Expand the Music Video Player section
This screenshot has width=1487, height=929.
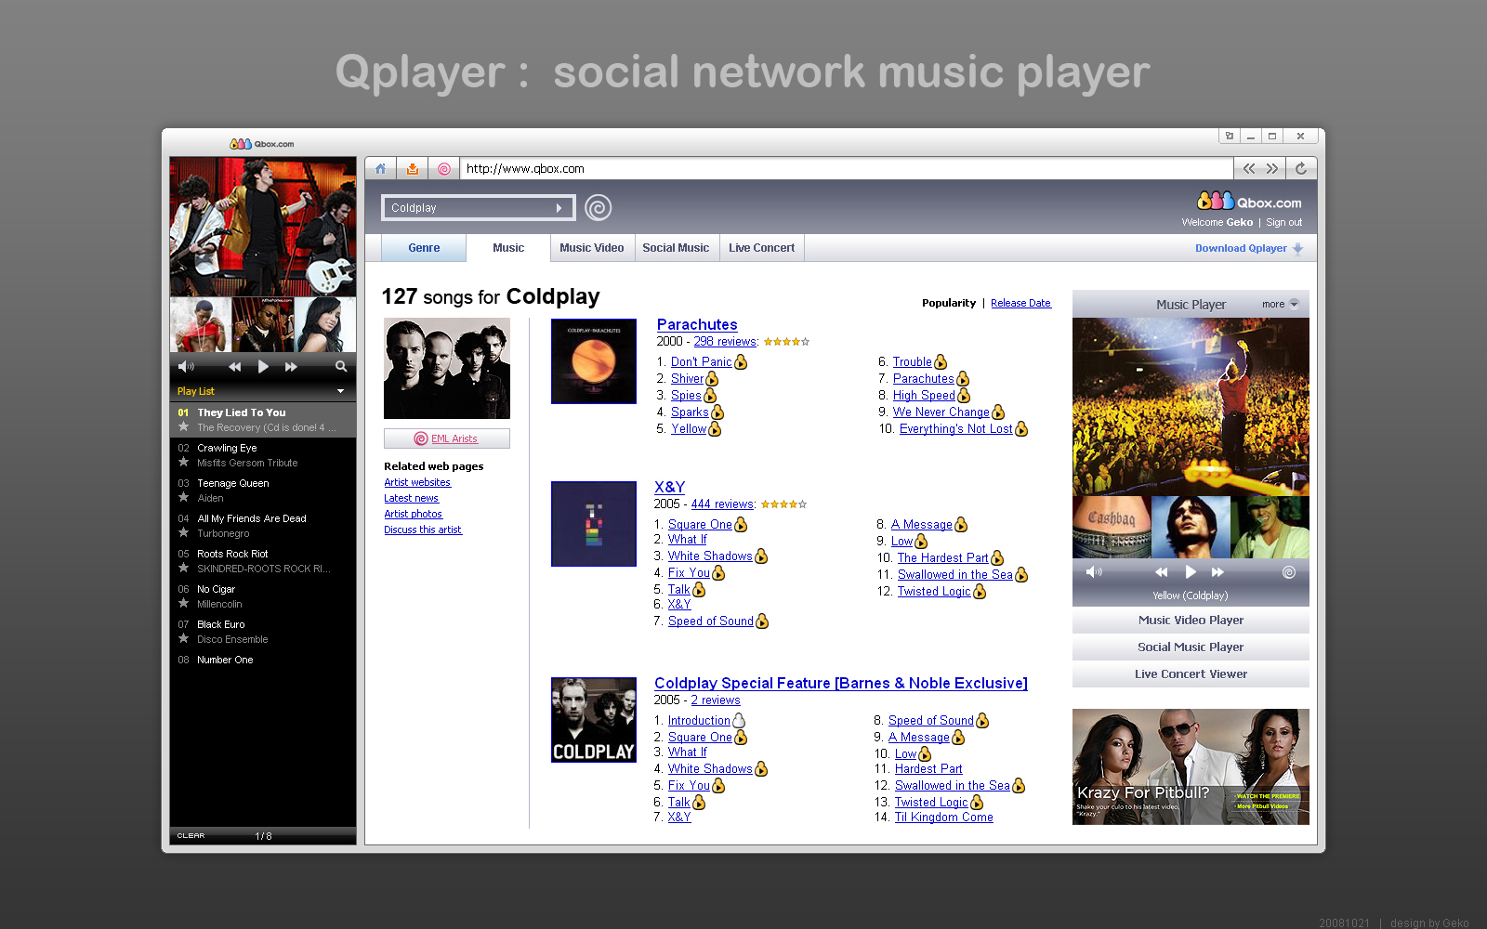(1191, 621)
